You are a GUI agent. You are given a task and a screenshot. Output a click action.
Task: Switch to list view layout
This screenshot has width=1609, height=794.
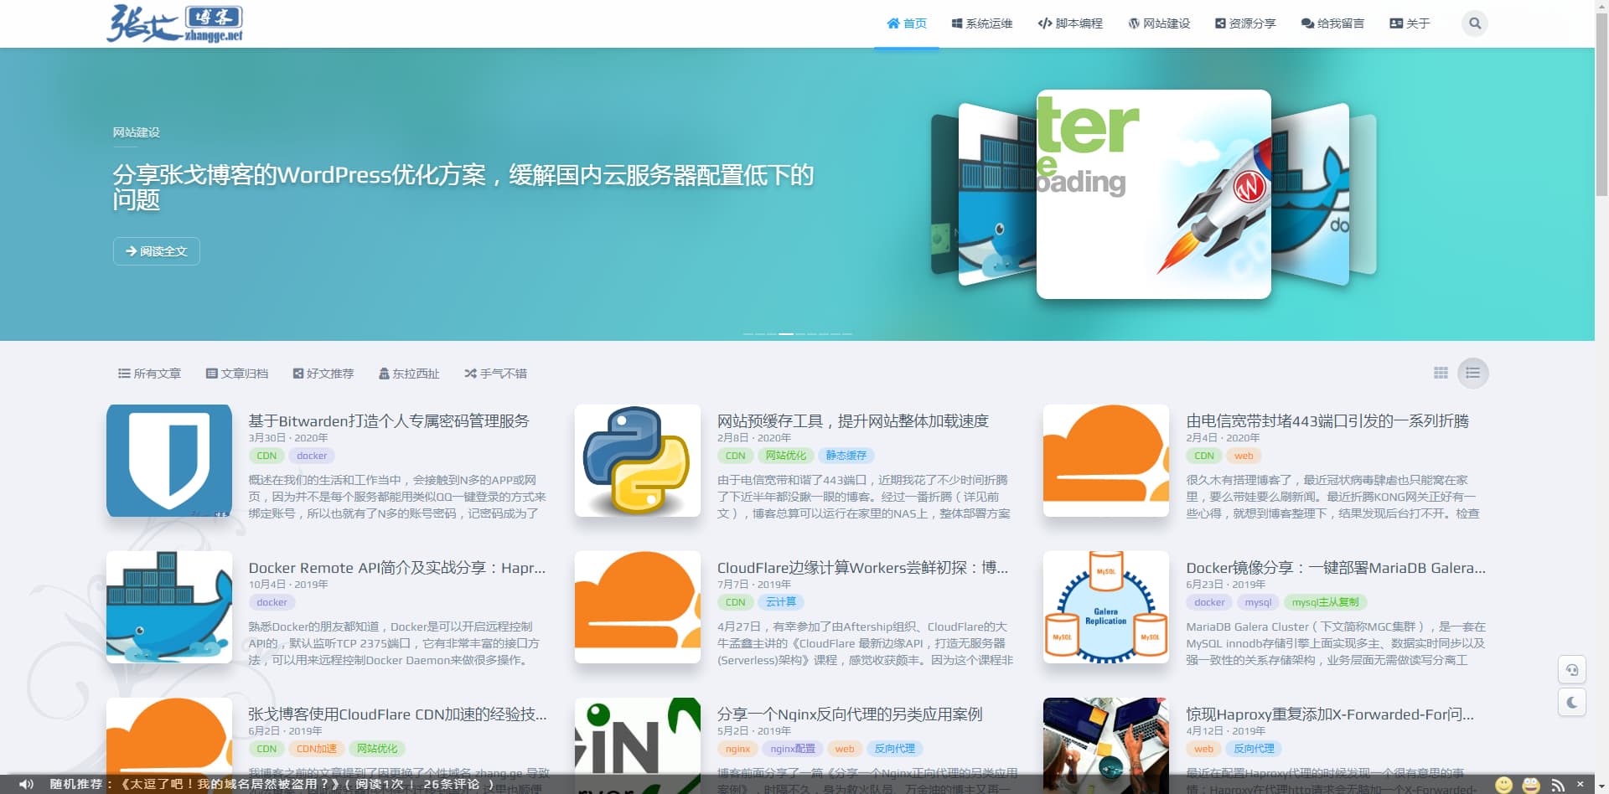1472,374
